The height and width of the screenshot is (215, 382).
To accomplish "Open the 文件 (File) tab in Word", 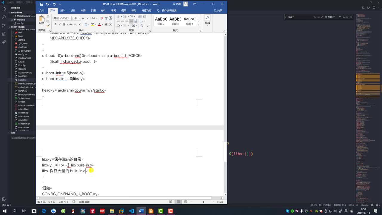I will (41, 10).
